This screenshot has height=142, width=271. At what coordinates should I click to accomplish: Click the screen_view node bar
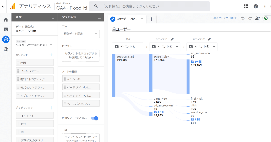click(151, 73)
